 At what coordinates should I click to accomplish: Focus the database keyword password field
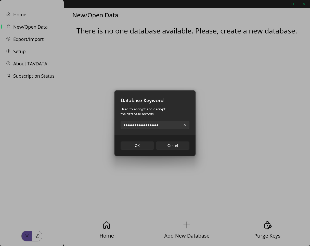pos(155,125)
